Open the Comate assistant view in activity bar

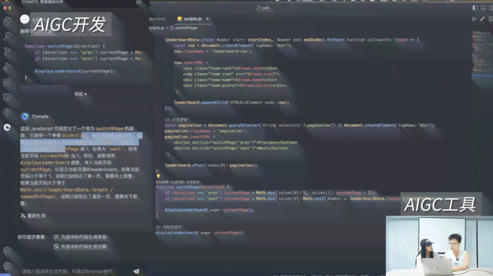(7, 127)
